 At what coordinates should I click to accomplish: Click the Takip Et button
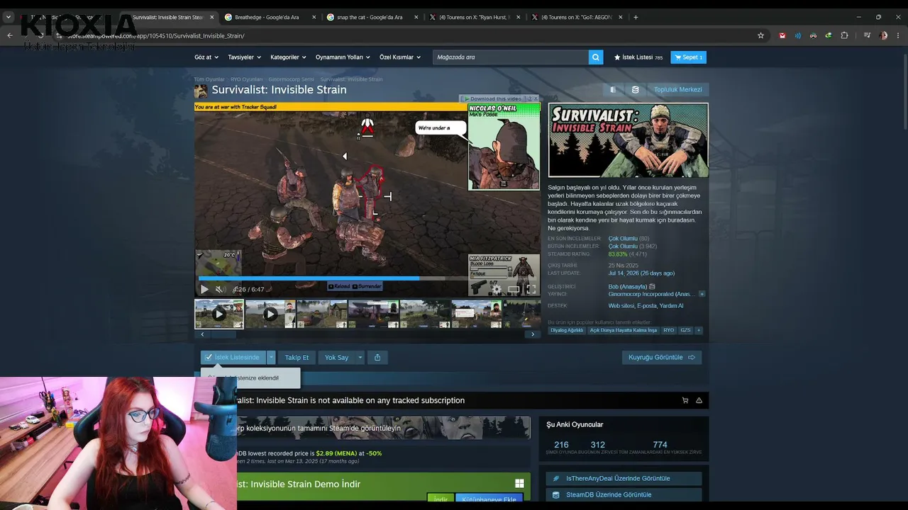297,358
